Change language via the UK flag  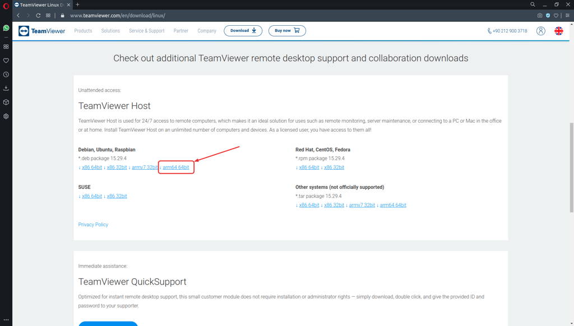pyautogui.click(x=559, y=31)
